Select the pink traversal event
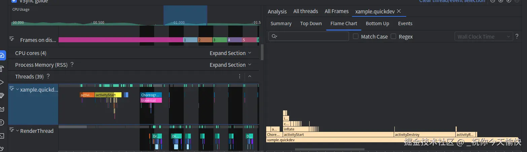The image size is (527, 152). tap(151, 100)
